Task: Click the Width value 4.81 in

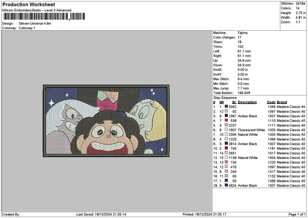Action: [x=300, y=17]
